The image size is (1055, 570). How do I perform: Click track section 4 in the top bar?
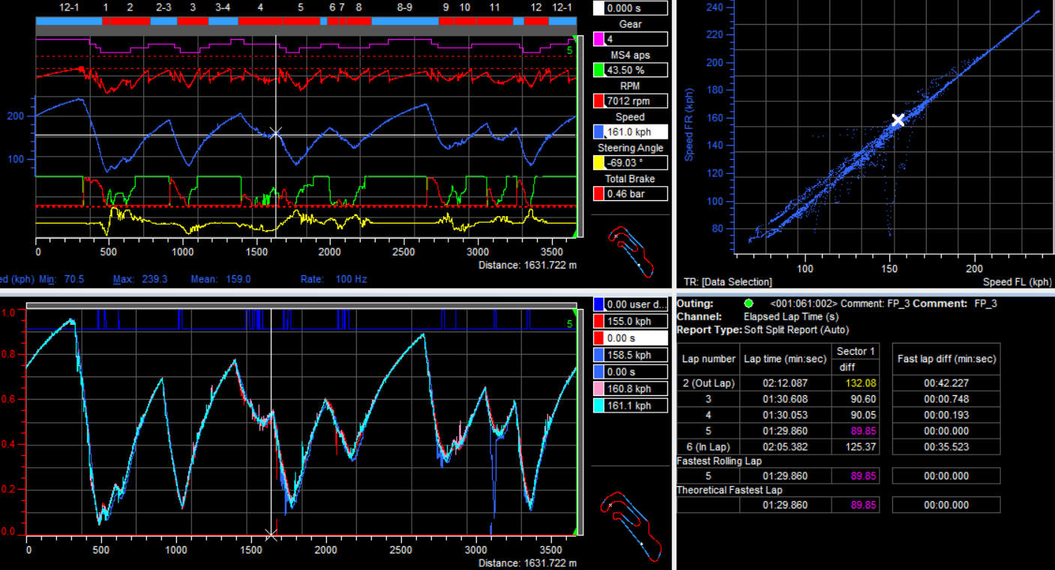(x=260, y=21)
